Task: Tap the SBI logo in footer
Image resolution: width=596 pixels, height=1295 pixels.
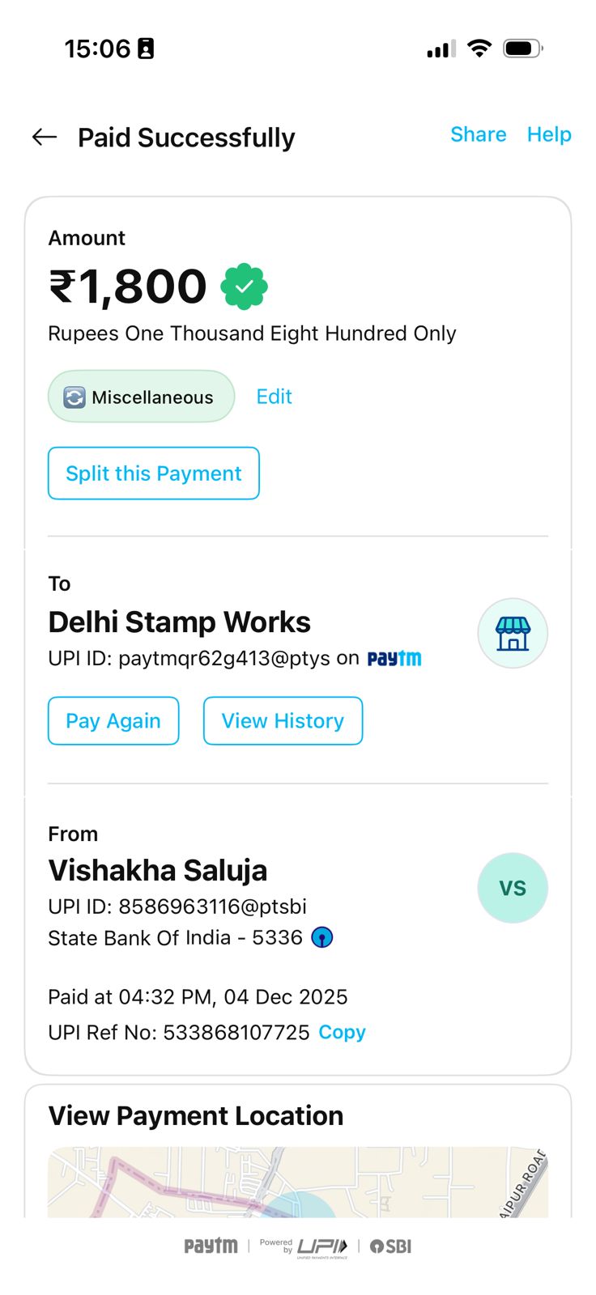Action: (391, 1246)
